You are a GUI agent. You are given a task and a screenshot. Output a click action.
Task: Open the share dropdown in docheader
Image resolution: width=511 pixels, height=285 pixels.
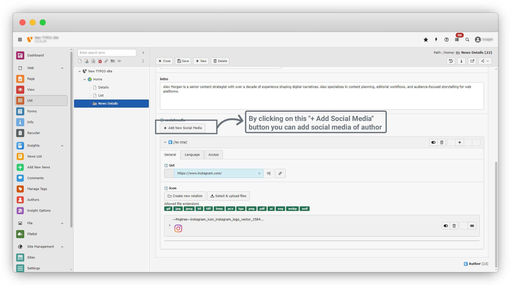(x=485, y=61)
